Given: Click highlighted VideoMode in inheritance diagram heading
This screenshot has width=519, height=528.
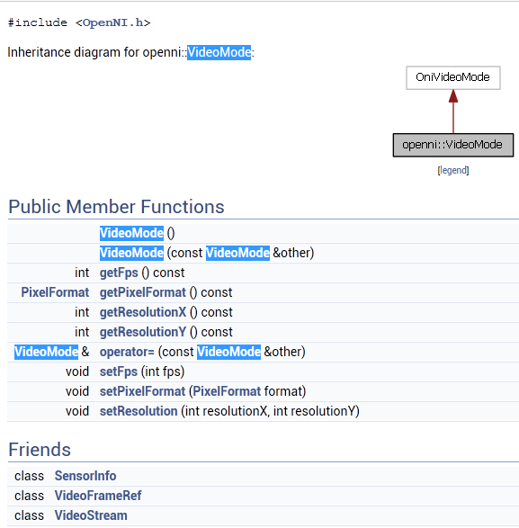Looking at the screenshot, I should (219, 52).
